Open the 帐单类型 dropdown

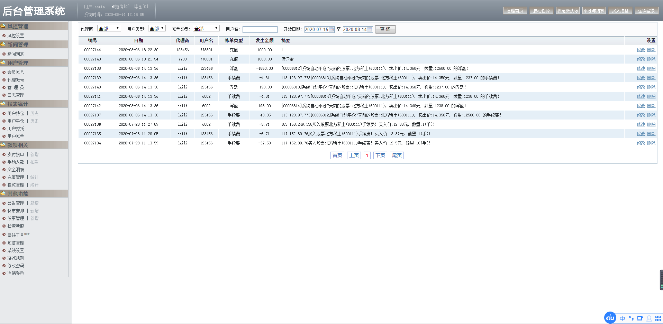coord(206,28)
